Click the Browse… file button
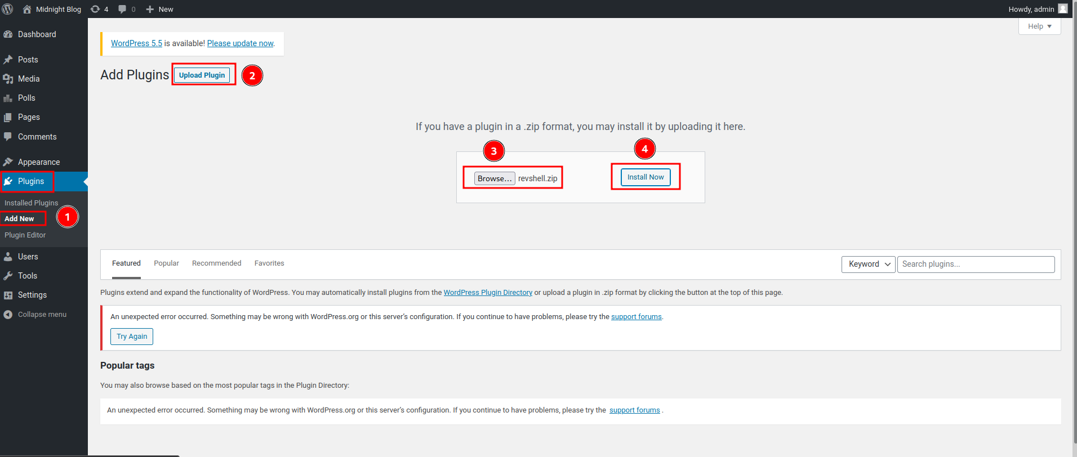This screenshot has height=457, width=1077. click(x=495, y=178)
